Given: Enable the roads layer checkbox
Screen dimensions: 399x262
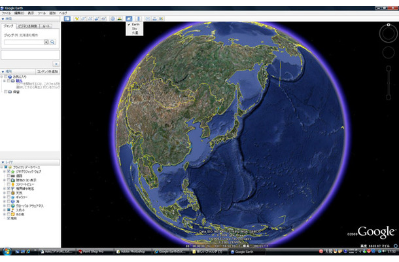Looking at the screenshot, I should [x=9, y=176].
